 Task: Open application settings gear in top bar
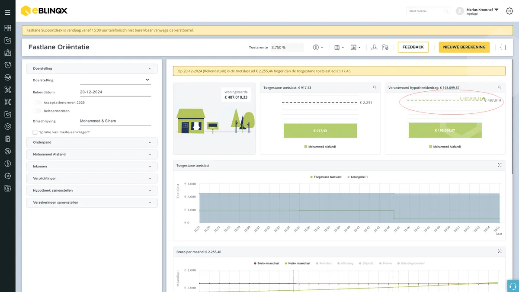[509, 11]
